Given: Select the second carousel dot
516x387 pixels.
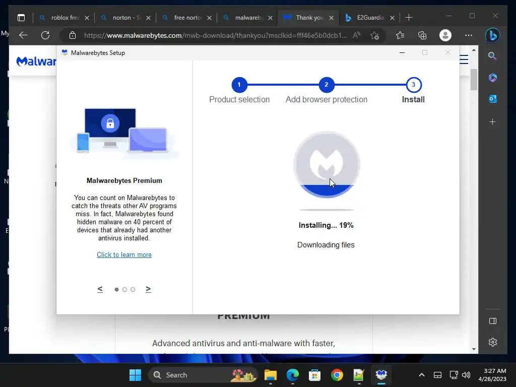Looking at the screenshot, I should pos(125,290).
